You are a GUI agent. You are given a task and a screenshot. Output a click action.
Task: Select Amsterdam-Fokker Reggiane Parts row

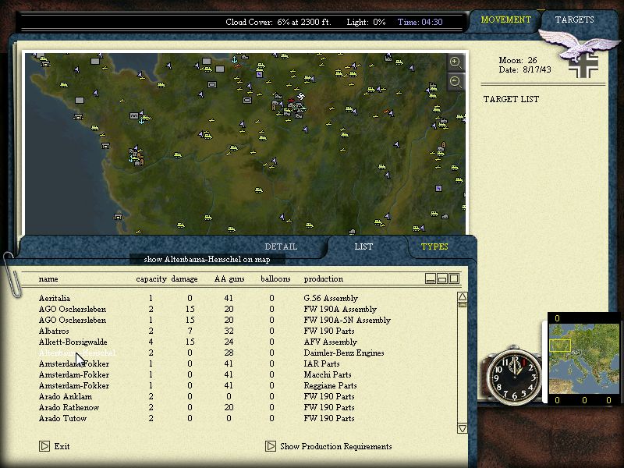point(215,385)
